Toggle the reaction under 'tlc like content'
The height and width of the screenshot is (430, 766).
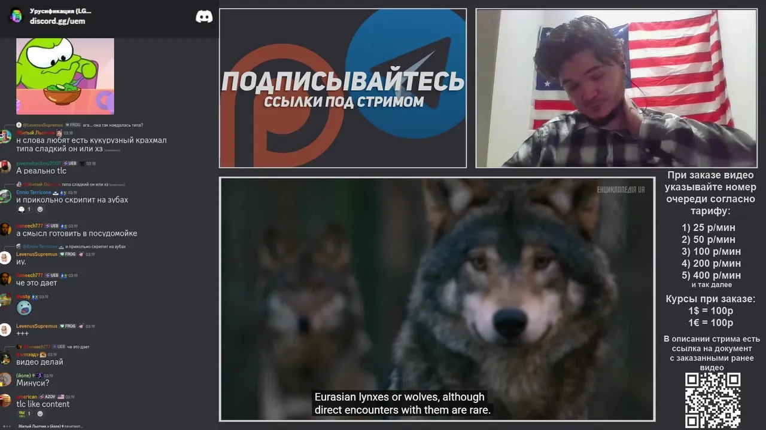pos(25,414)
